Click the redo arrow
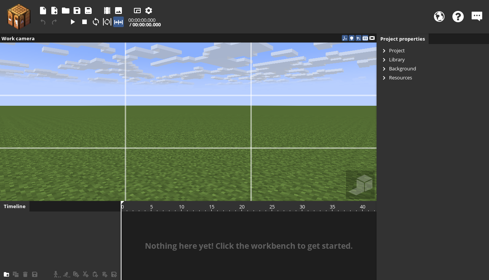The height and width of the screenshot is (280, 489). coord(54,22)
